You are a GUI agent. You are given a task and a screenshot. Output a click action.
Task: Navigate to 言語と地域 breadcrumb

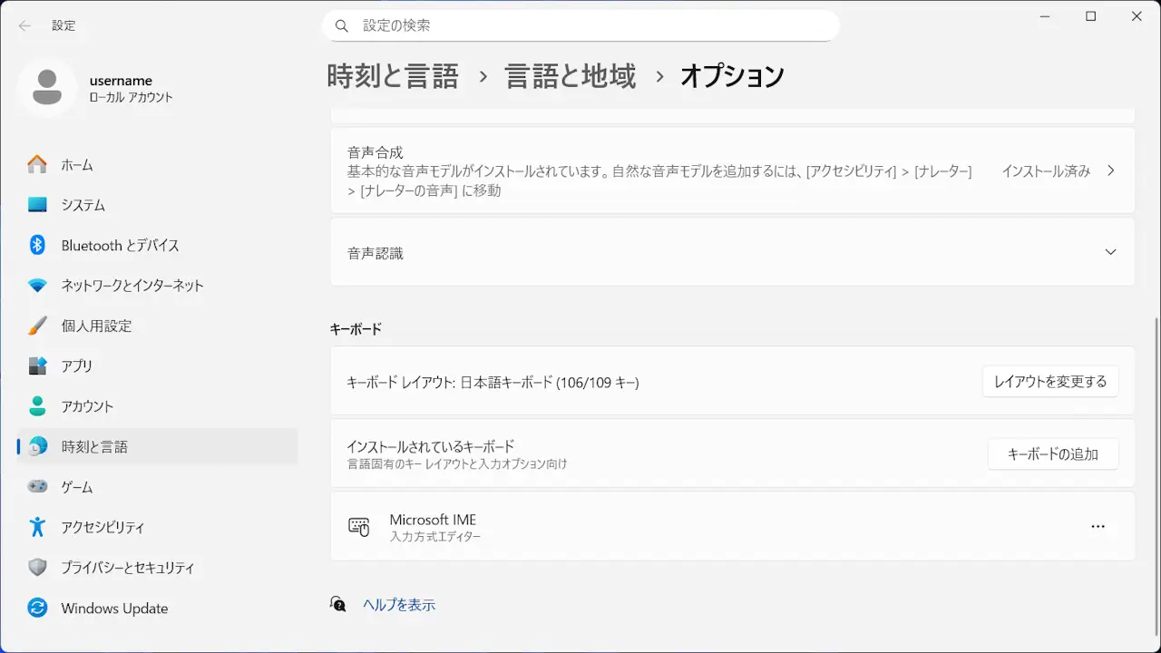tap(570, 76)
